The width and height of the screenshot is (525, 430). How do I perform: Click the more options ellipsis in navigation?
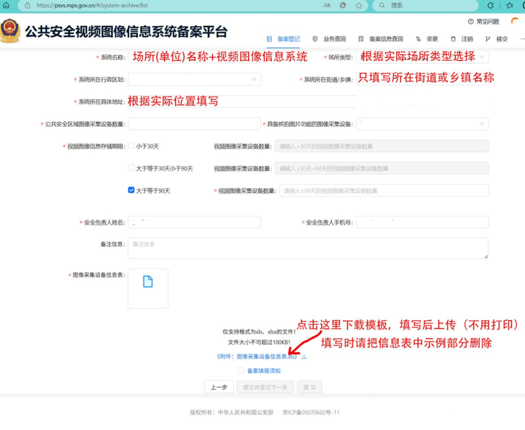[x=522, y=39]
